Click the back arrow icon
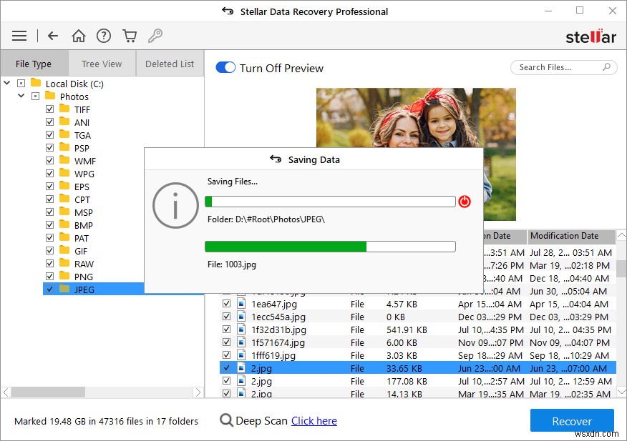Viewport: 627px width, 441px height. coord(53,35)
